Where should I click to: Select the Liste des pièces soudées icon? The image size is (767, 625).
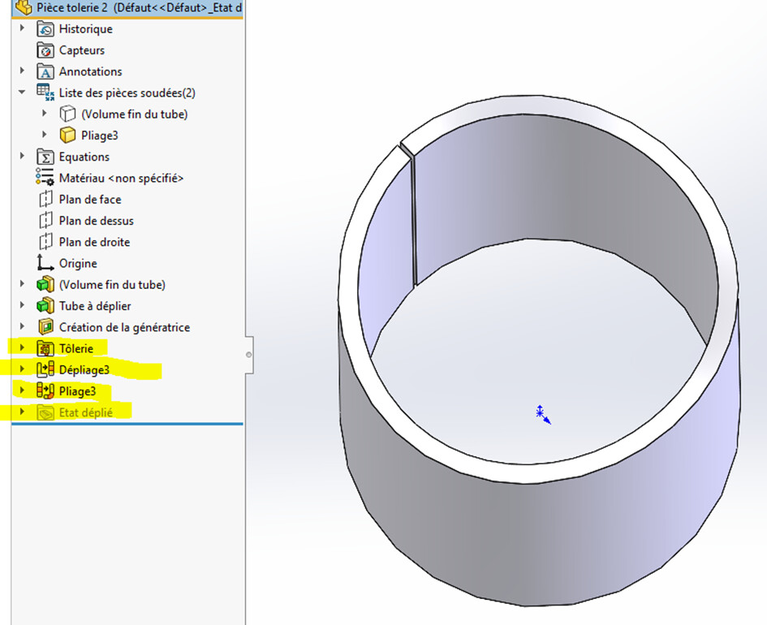point(45,93)
